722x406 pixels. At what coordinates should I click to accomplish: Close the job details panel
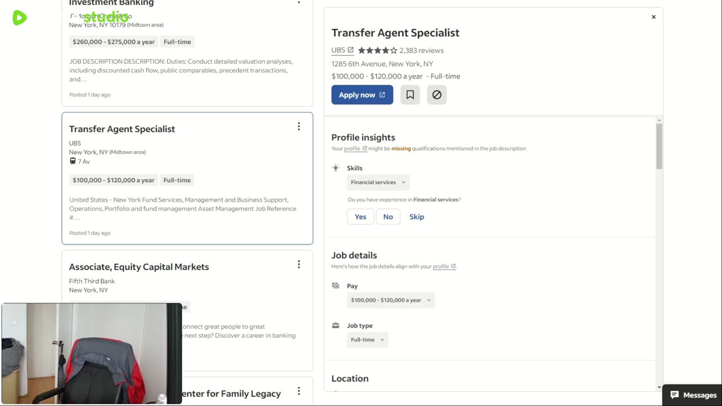coord(654,17)
